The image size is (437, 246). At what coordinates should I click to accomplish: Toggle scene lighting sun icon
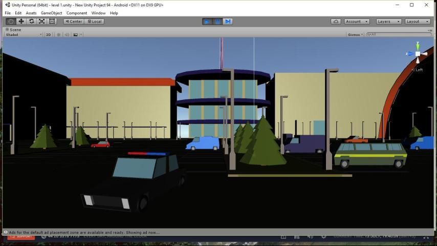[x=59, y=35]
